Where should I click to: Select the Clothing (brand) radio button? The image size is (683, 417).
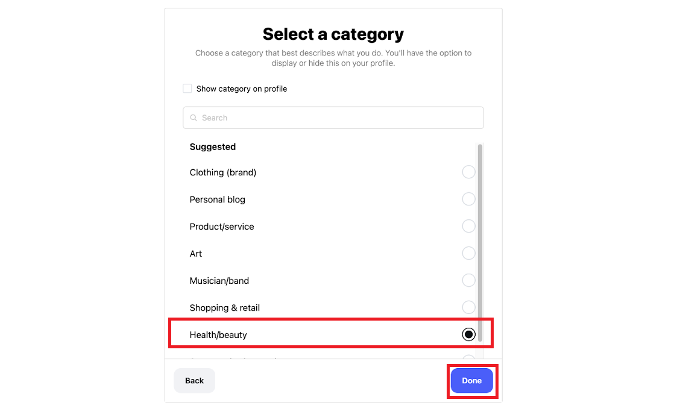coord(468,172)
